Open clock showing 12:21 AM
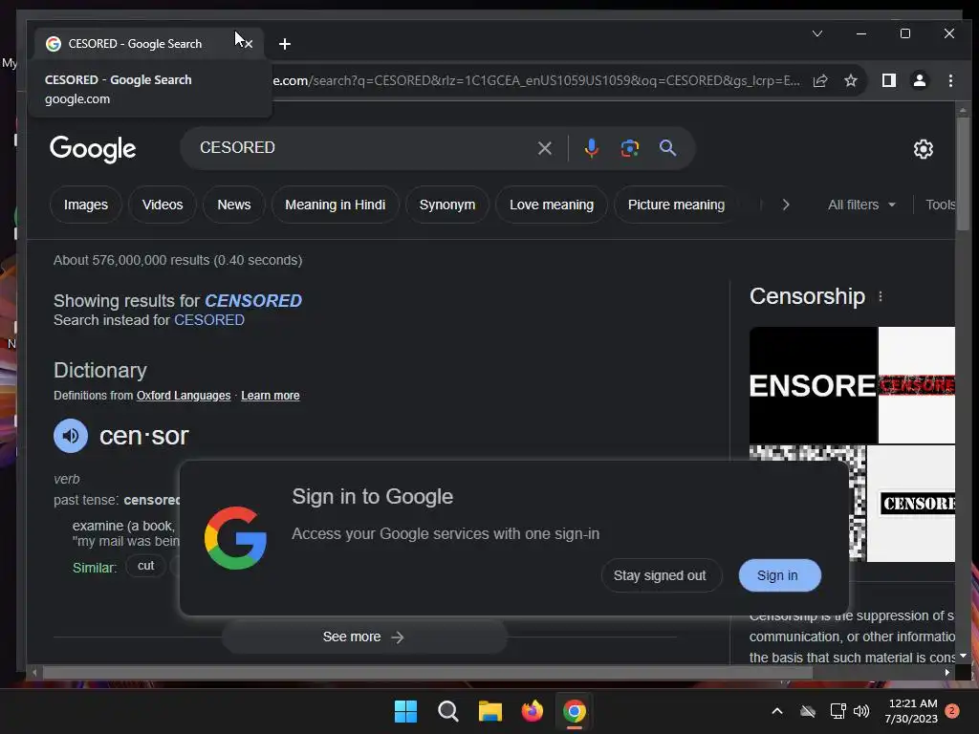This screenshot has width=979, height=734. [911, 711]
